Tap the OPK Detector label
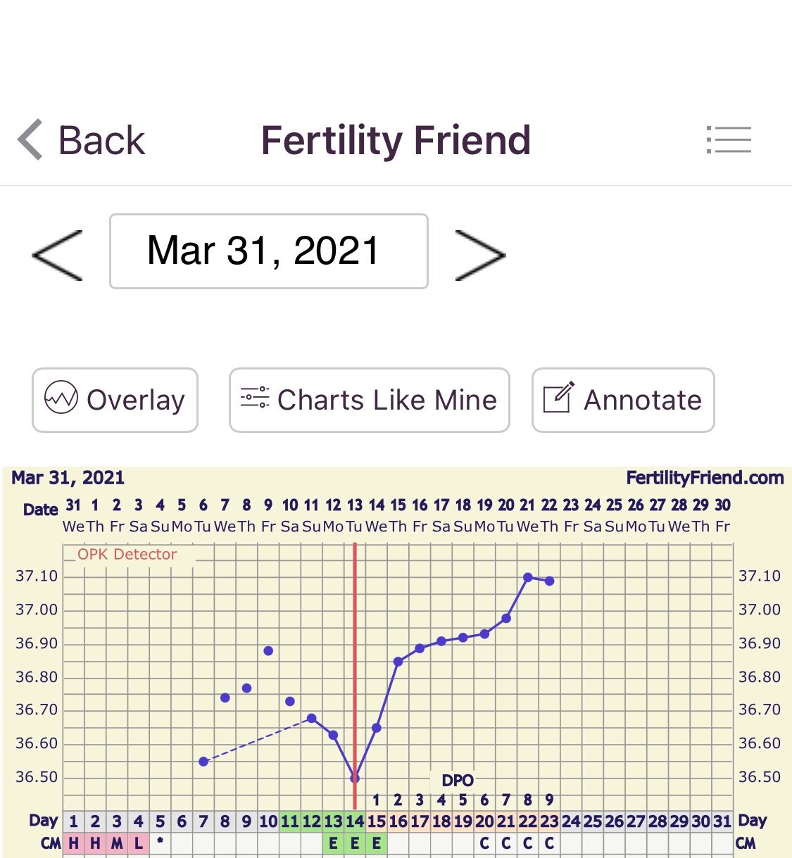This screenshot has height=858, width=792. point(127,555)
